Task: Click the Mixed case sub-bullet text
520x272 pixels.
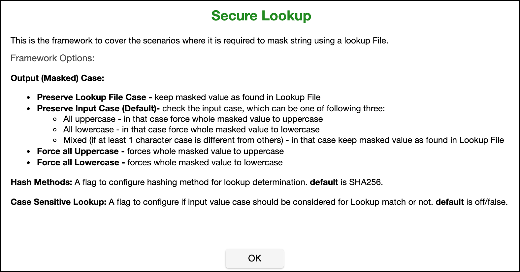Action: [283, 140]
